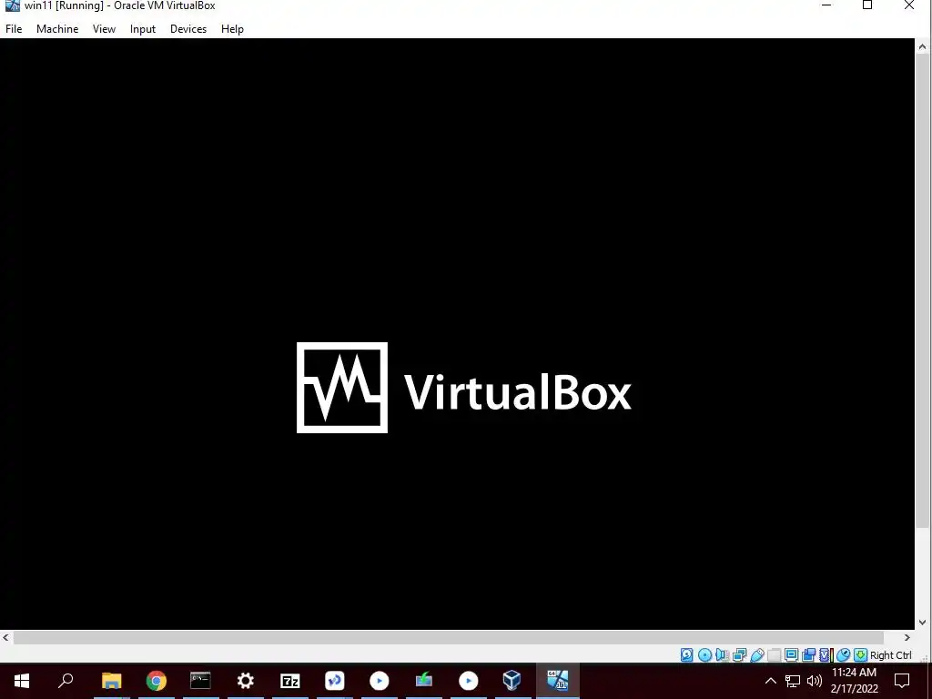Click the recording status icon
Screen dimensions: 932x699
coord(808,655)
